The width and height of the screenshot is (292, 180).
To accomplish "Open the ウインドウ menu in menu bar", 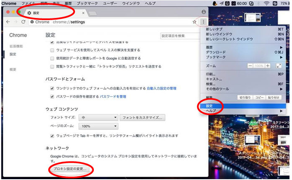I will click(131, 3).
